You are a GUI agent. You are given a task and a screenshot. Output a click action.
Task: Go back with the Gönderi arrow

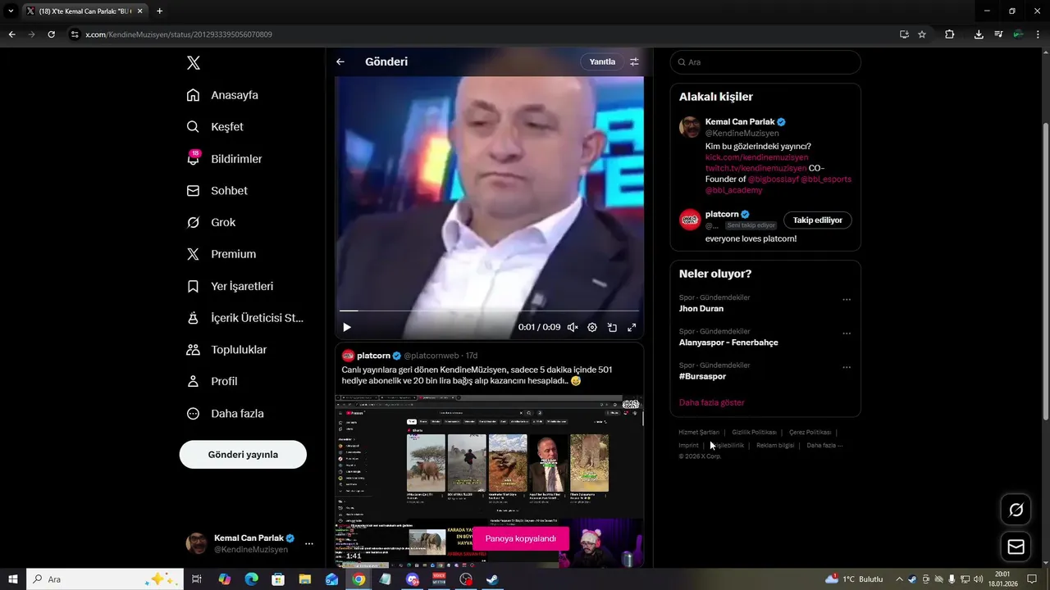(x=340, y=61)
